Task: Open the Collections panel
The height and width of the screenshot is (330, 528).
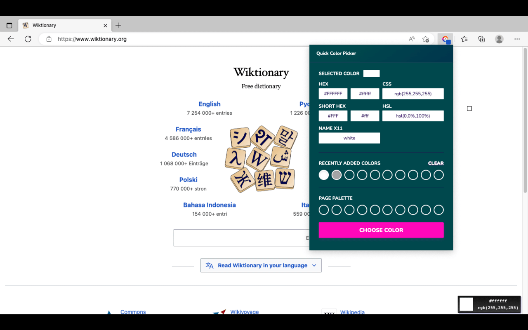Action: pos(481,39)
